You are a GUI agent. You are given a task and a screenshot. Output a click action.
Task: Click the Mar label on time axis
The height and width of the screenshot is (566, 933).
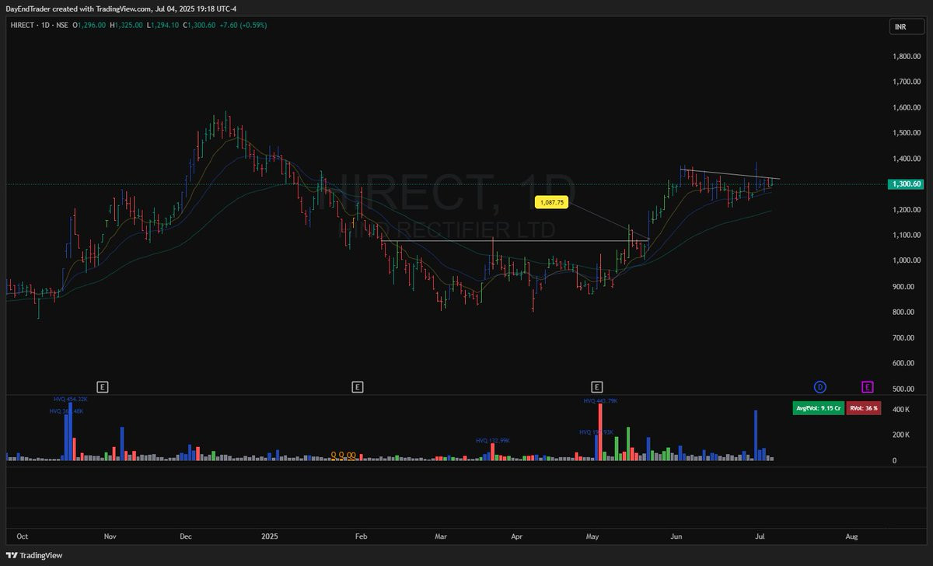[441, 536]
